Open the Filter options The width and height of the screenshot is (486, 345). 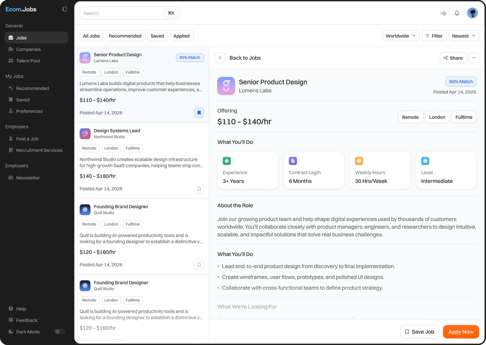[434, 36]
